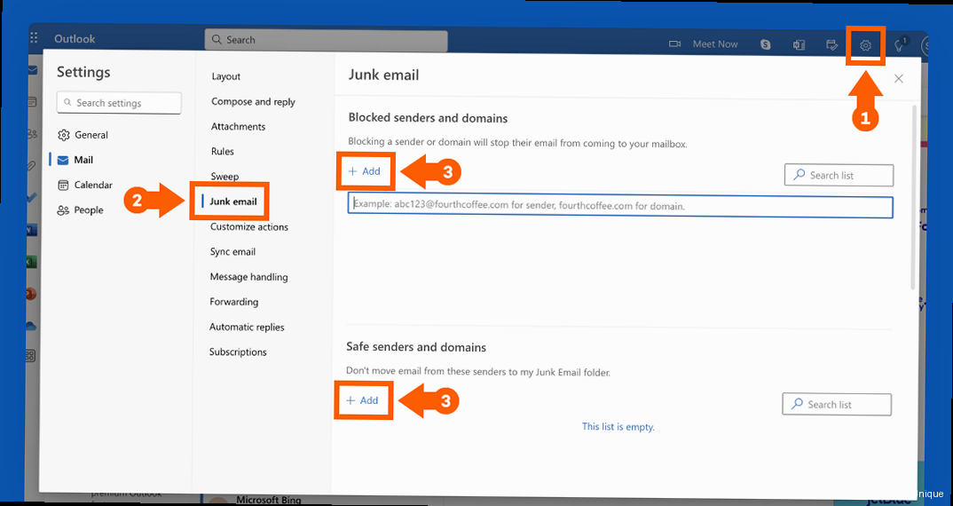Image resolution: width=953 pixels, height=506 pixels.
Task: Start a Meet Now video call
Action: tap(705, 44)
